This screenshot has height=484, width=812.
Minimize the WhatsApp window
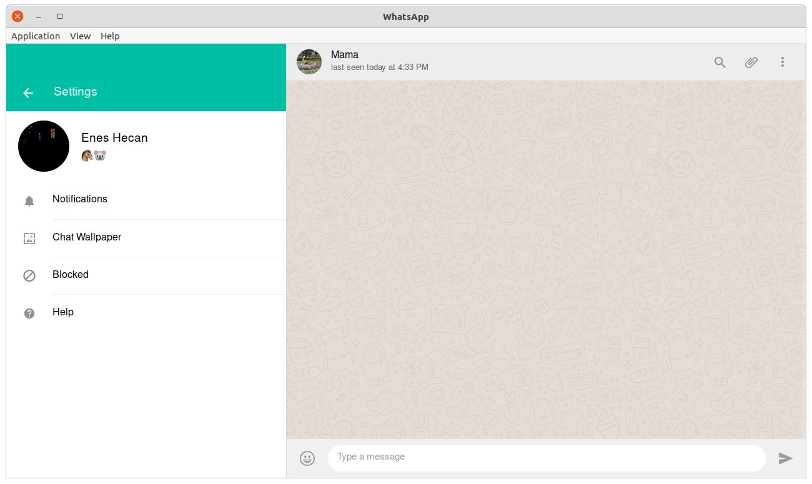tap(39, 16)
